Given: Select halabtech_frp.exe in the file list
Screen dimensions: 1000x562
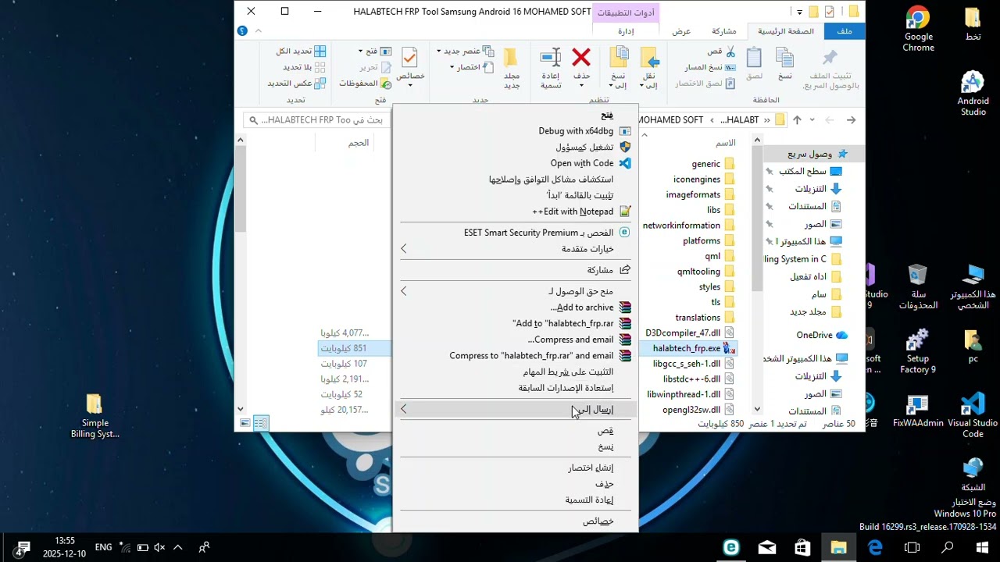Looking at the screenshot, I should click(687, 348).
